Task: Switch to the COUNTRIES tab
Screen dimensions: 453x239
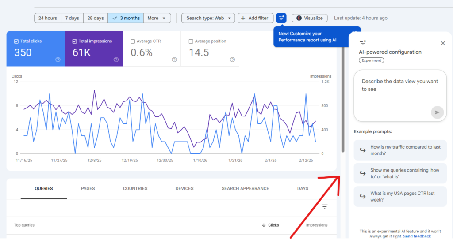Action: [135, 189]
